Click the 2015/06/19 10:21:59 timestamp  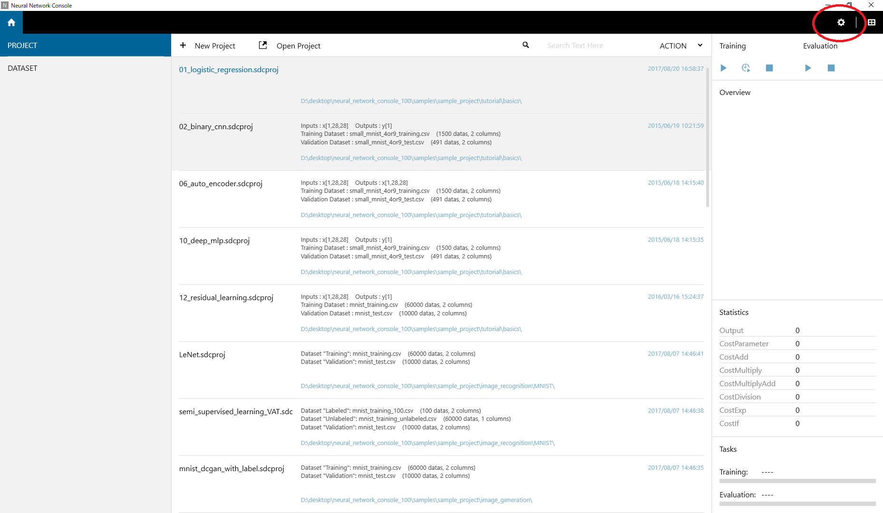pos(675,125)
